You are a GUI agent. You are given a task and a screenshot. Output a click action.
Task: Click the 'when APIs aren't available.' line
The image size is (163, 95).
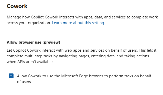point(30,62)
